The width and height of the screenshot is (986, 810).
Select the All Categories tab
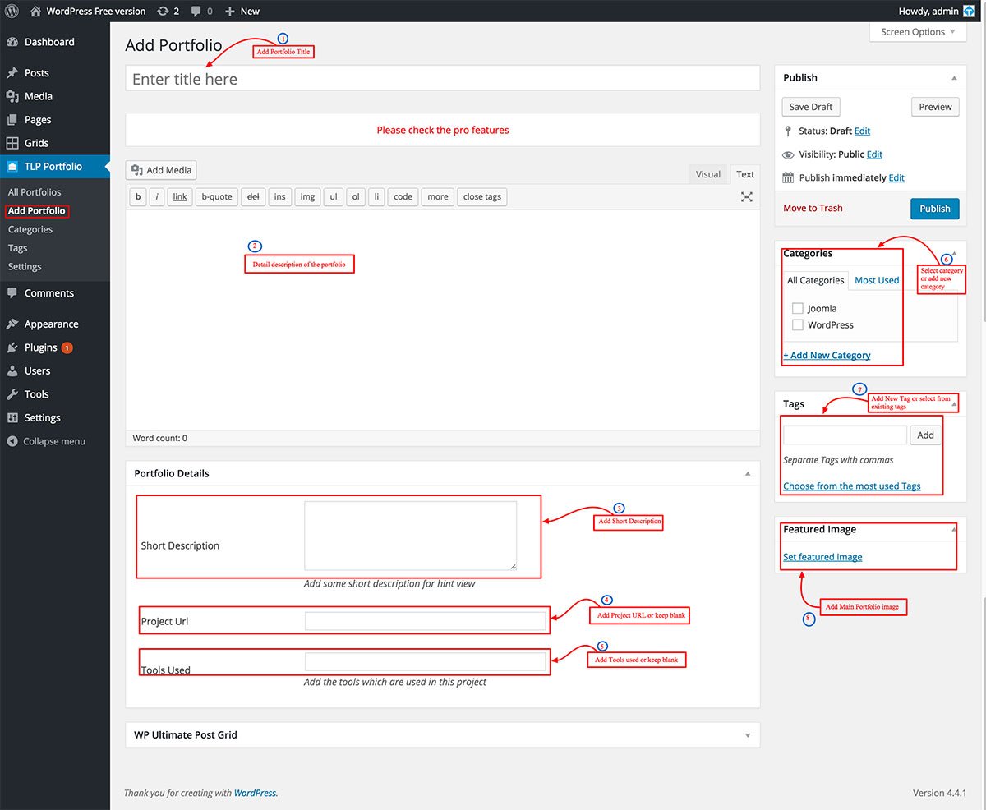[x=815, y=280]
